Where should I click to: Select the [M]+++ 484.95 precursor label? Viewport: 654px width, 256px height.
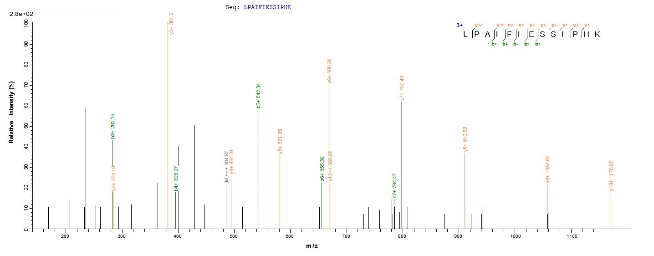[227, 167]
